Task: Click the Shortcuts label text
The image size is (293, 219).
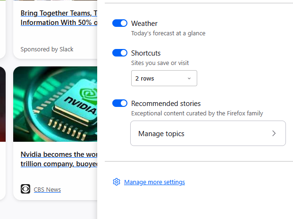Action: tap(146, 53)
